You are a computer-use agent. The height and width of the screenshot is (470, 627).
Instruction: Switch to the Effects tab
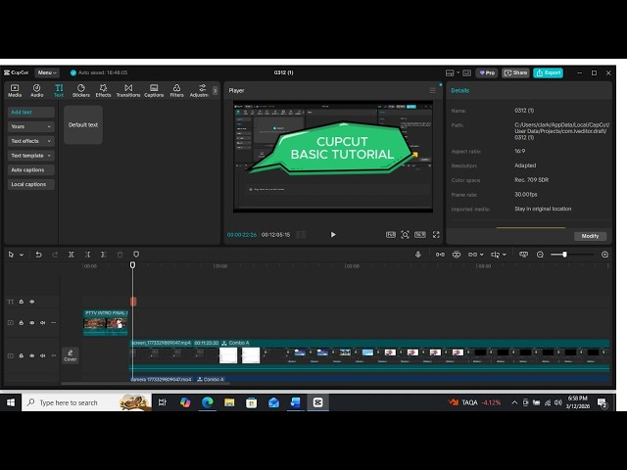point(103,91)
